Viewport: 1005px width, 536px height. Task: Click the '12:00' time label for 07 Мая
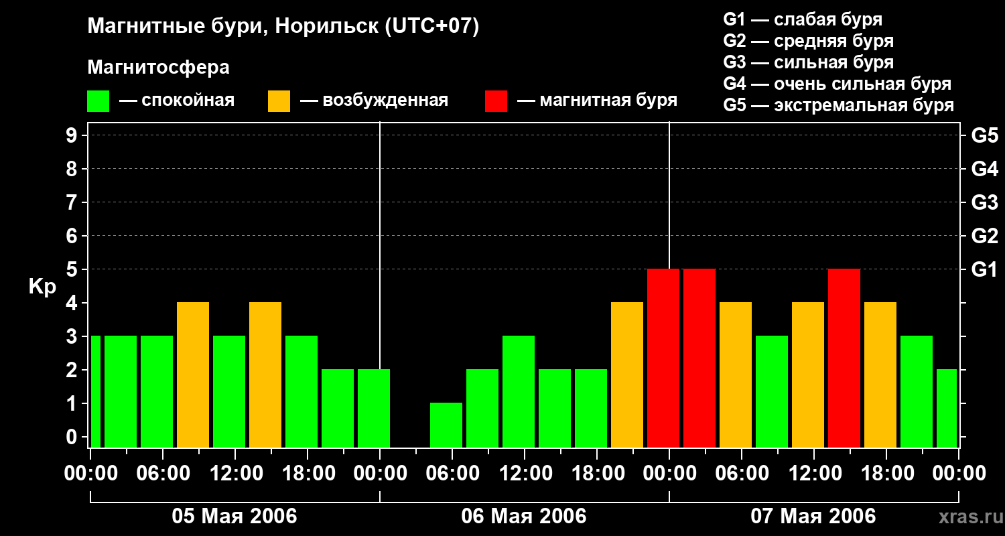coord(814,474)
